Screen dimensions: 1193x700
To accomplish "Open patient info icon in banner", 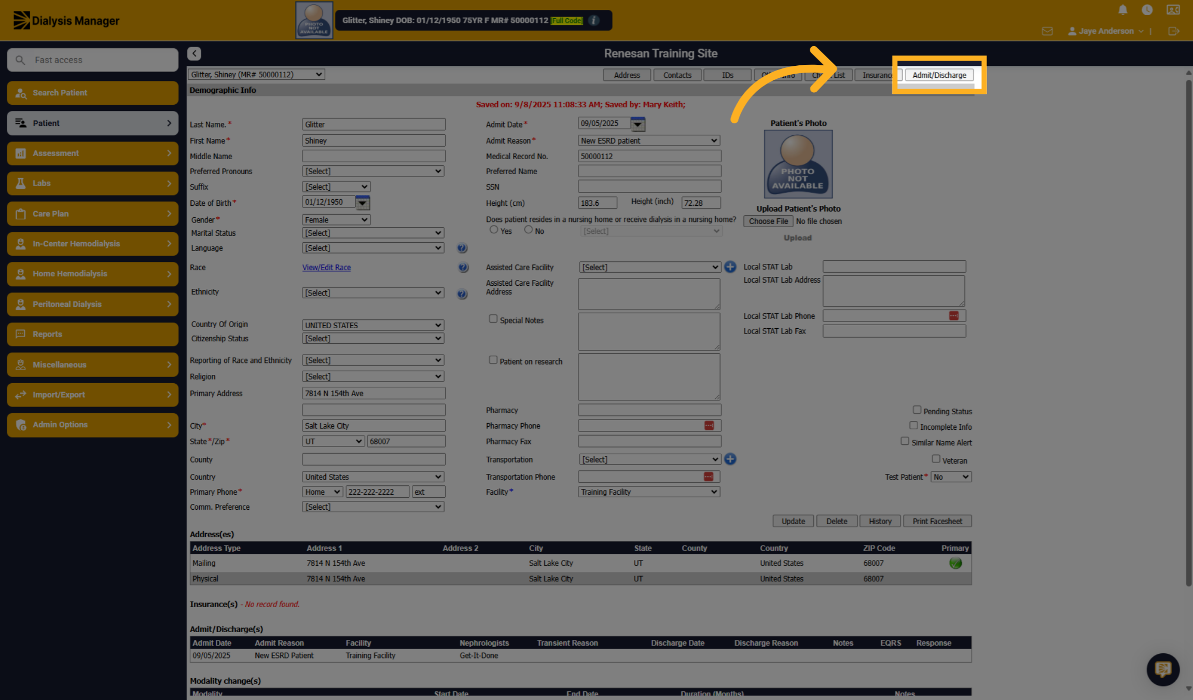I will tap(594, 20).
